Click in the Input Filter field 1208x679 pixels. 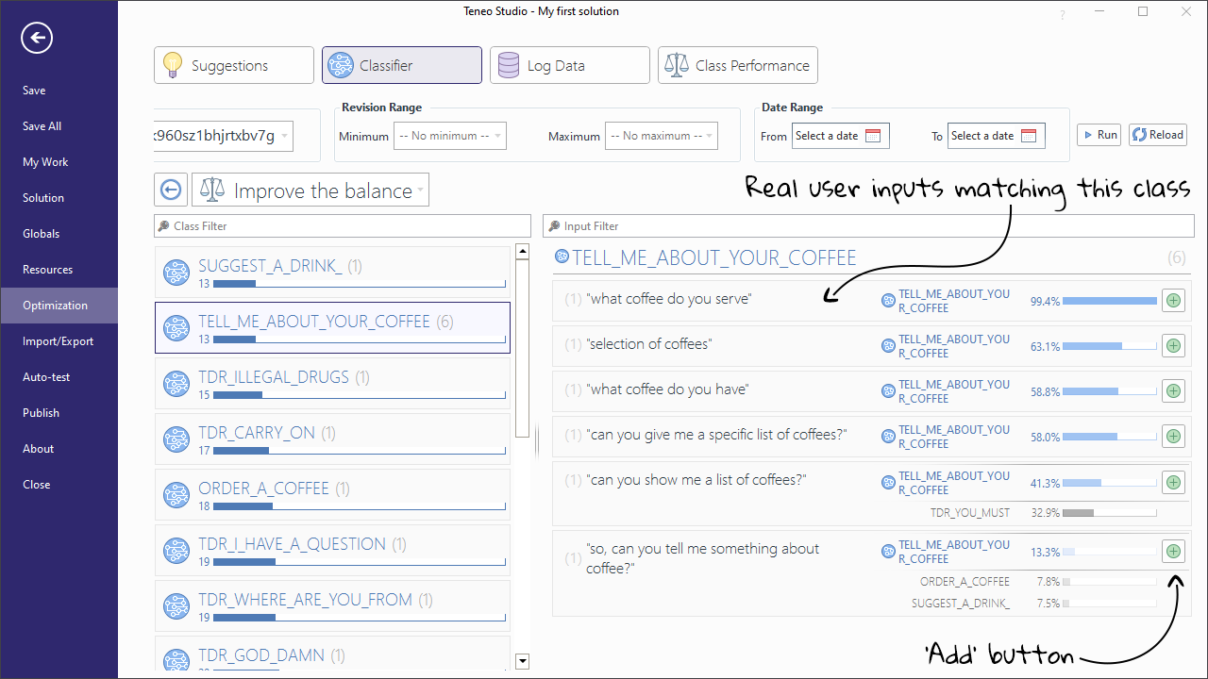[869, 226]
